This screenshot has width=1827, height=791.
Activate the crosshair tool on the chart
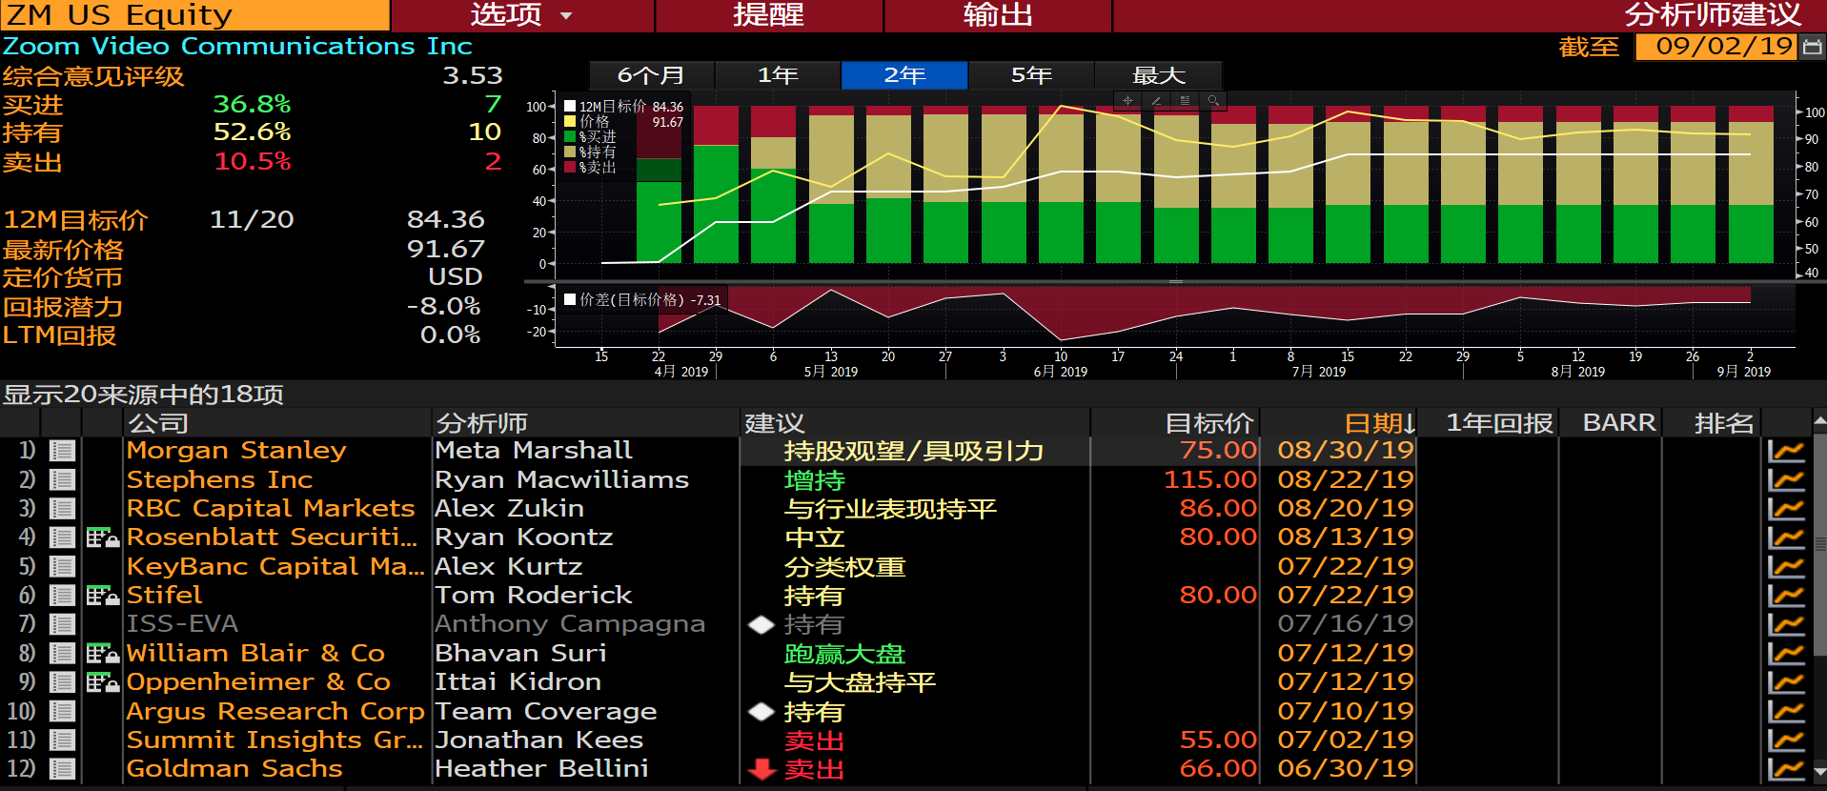point(1127,100)
